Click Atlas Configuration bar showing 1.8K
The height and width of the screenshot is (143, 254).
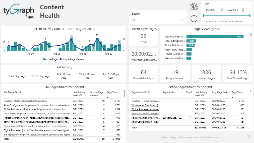point(191,41)
